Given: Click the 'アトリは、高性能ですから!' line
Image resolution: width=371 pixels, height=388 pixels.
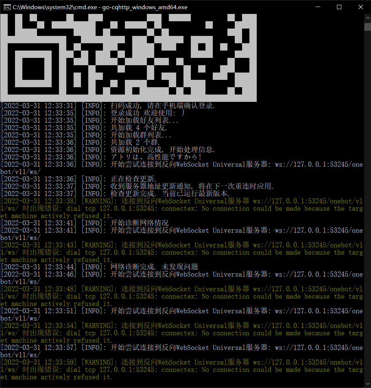Looking at the screenshot, I should (x=156, y=157).
